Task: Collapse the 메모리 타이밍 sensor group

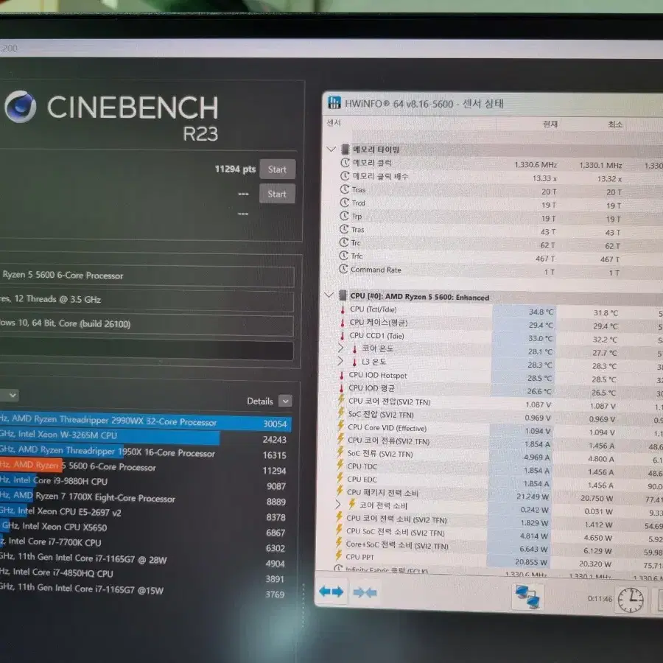Action: [331, 149]
